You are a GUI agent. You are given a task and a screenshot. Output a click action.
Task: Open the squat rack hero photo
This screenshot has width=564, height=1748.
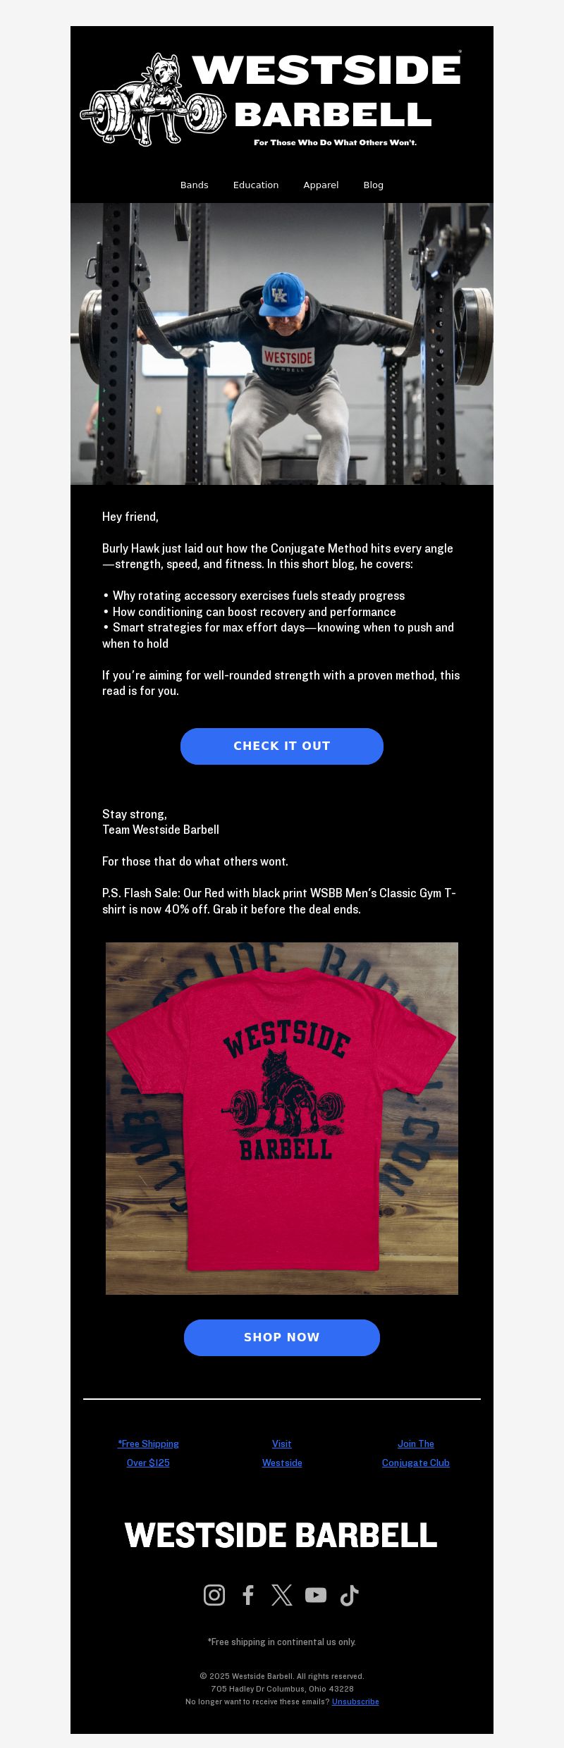(x=282, y=344)
